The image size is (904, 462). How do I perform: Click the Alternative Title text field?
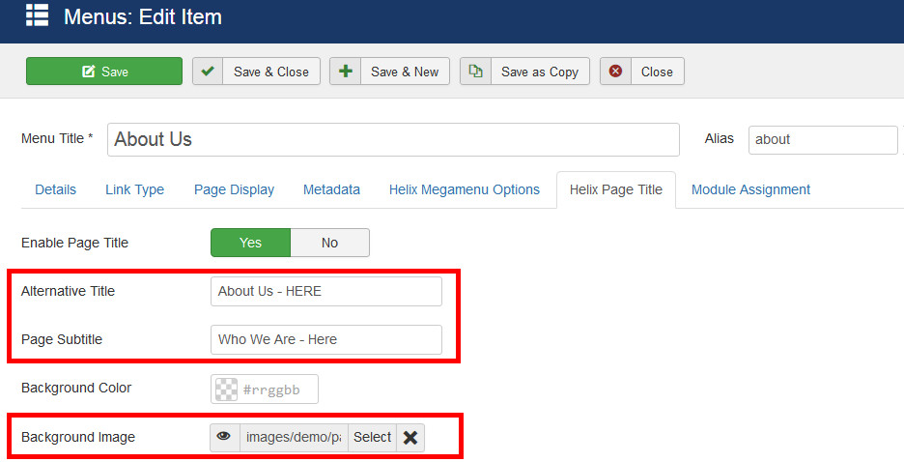coord(325,291)
